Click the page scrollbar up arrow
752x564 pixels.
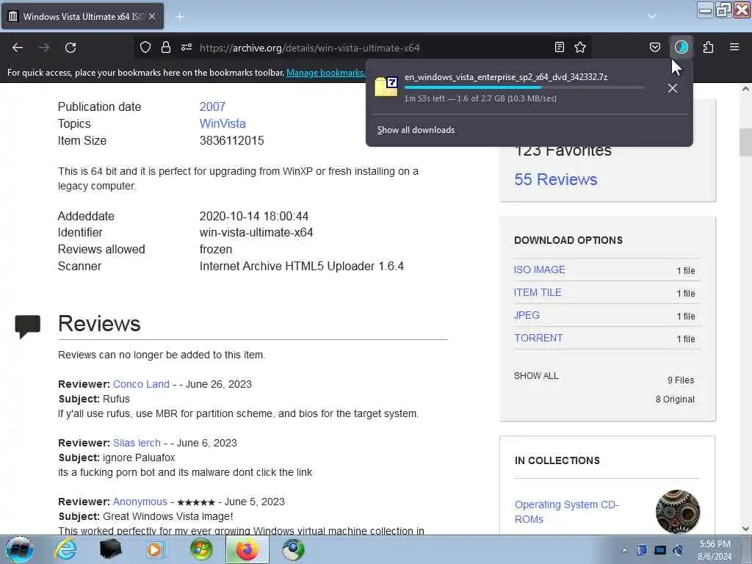745,89
